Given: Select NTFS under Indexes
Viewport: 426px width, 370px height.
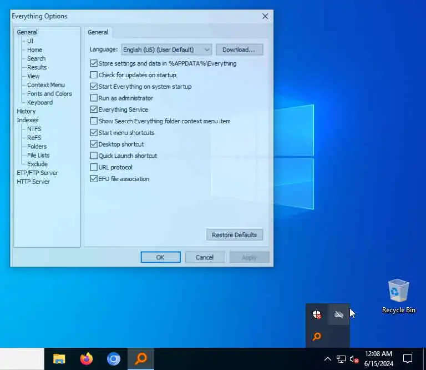Looking at the screenshot, I should point(34,129).
